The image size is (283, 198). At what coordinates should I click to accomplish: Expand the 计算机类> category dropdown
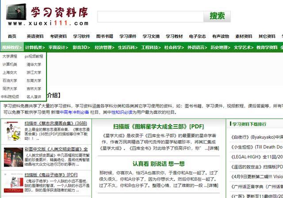[35, 47]
